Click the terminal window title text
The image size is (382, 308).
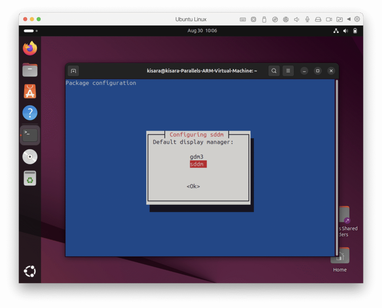point(202,71)
